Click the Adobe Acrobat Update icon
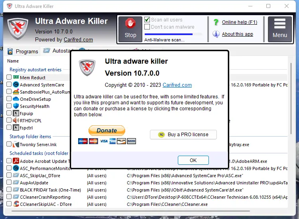Screen dimensions: 299x219 tap(16, 161)
